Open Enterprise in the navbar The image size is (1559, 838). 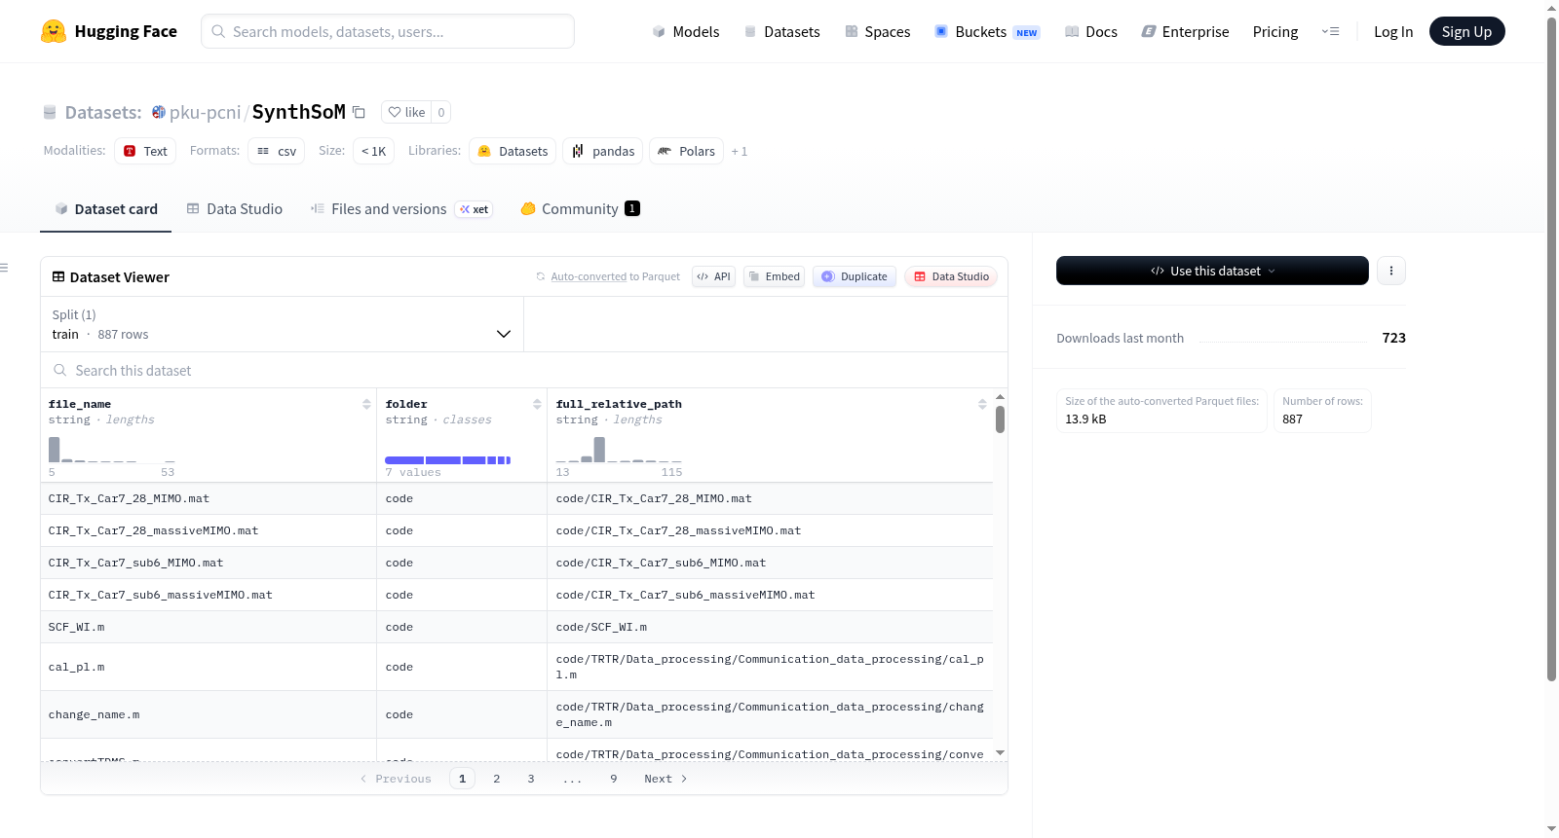pyautogui.click(x=1185, y=31)
